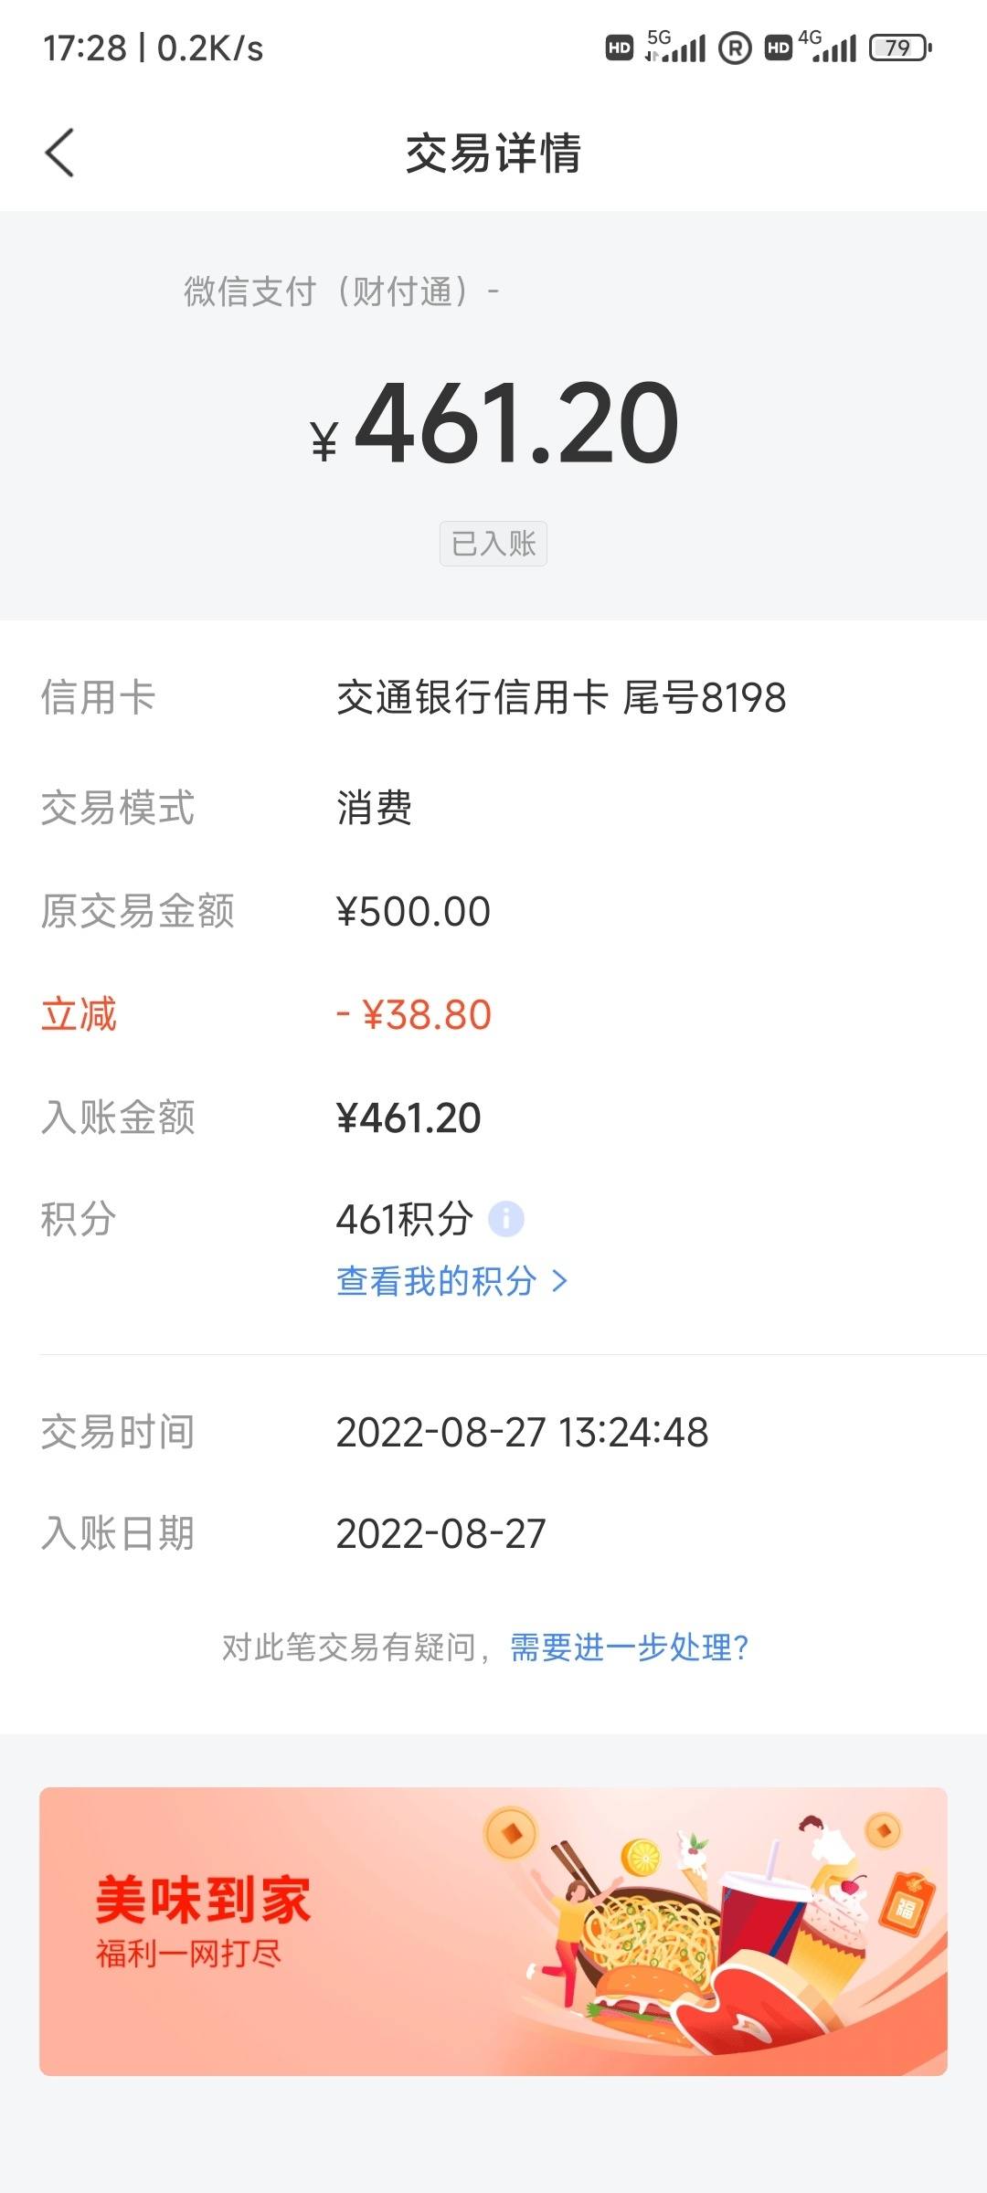Tap the 交通银行信用卡 尾号8198 card row
This screenshot has height=2193, width=987.
(x=493, y=698)
